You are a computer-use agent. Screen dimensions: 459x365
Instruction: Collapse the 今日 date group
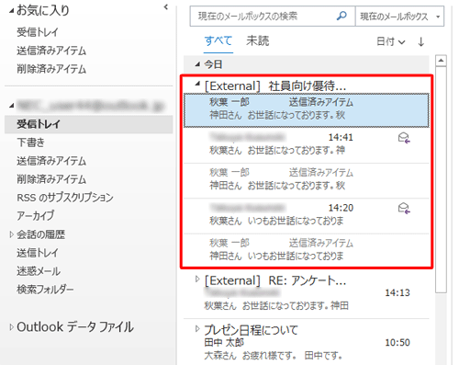197,64
